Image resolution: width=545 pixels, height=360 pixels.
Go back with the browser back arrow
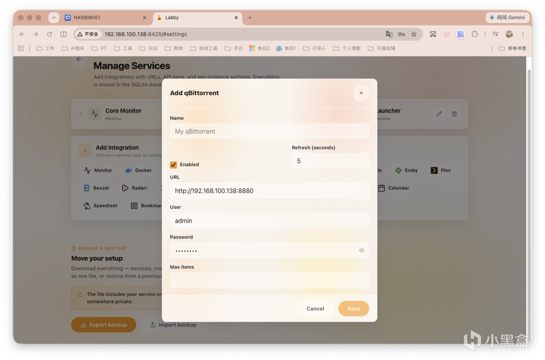click(x=22, y=34)
